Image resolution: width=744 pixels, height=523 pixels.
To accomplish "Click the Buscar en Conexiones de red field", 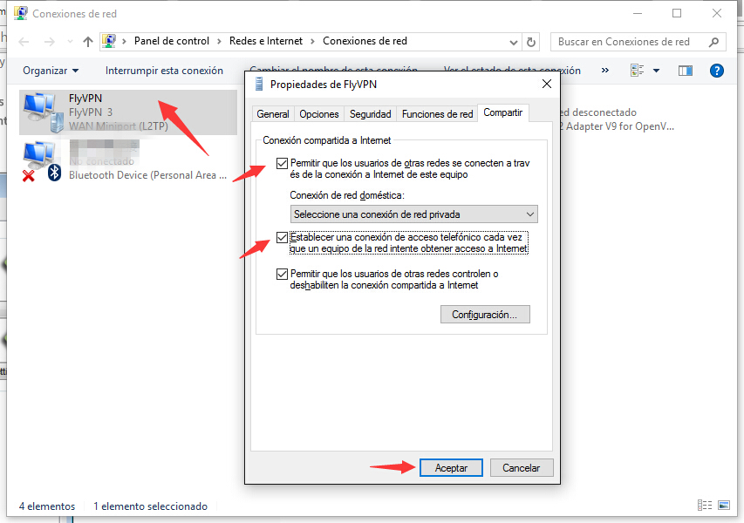I will (638, 42).
